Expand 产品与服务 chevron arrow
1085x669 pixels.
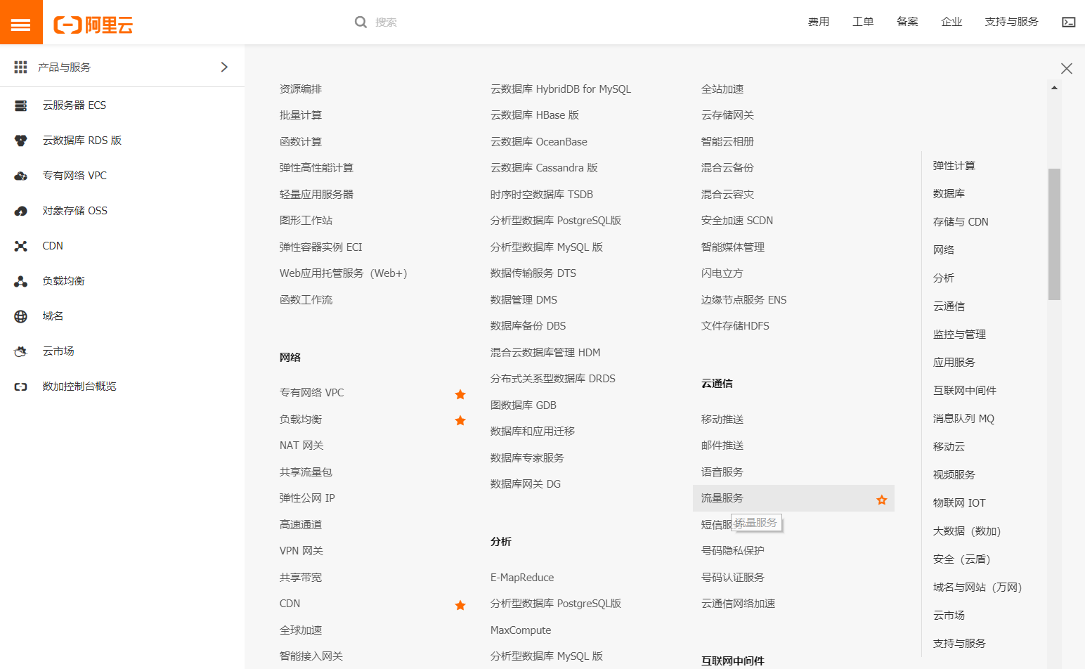point(224,67)
